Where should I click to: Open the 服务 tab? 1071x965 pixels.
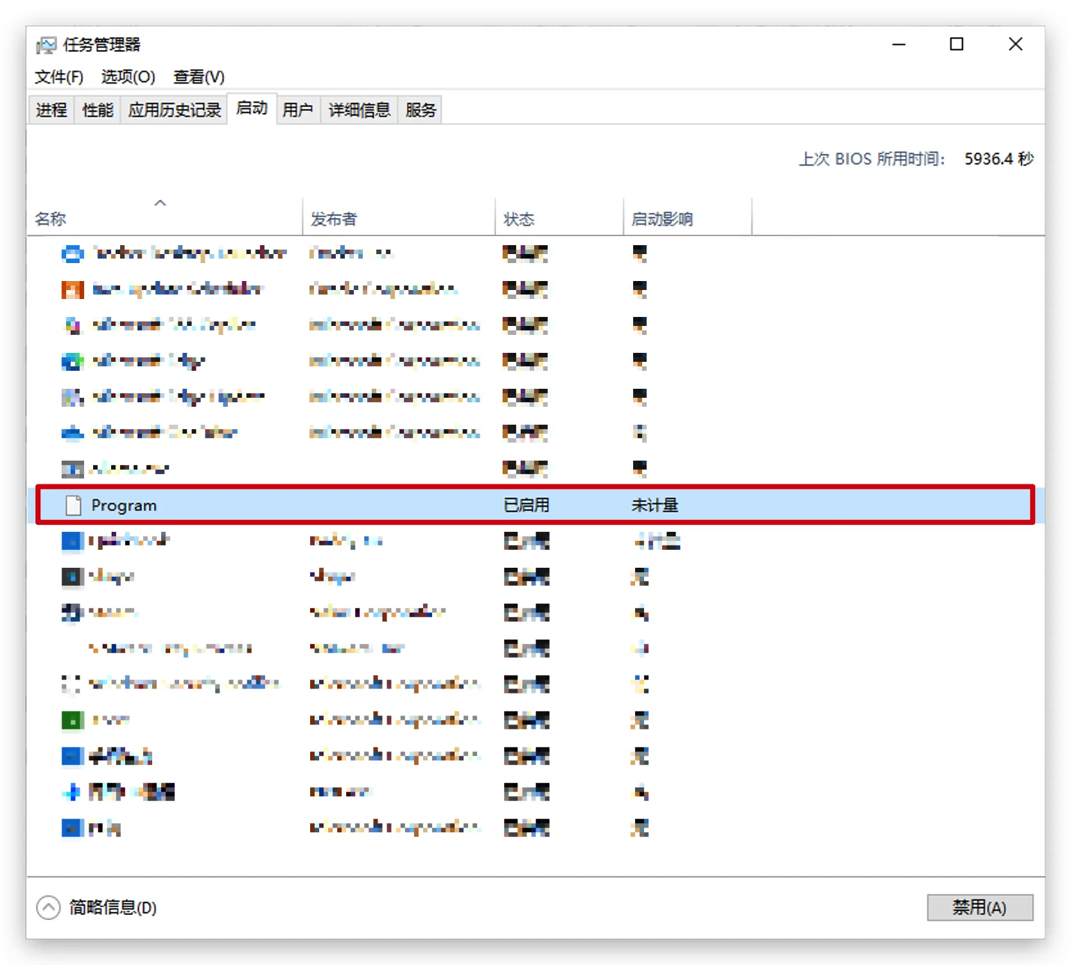(421, 110)
